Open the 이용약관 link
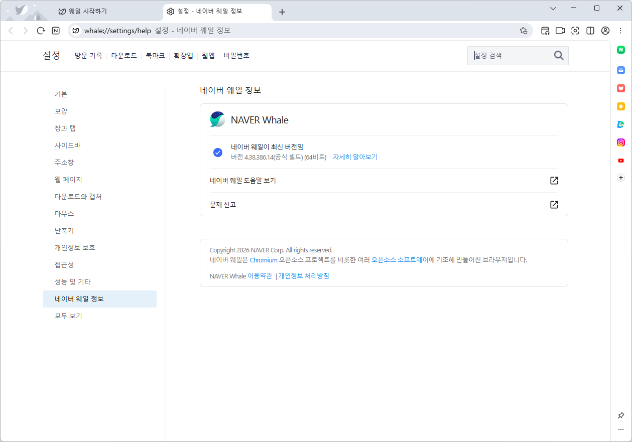The height and width of the screenshot is (442, 632). [260, 276]
